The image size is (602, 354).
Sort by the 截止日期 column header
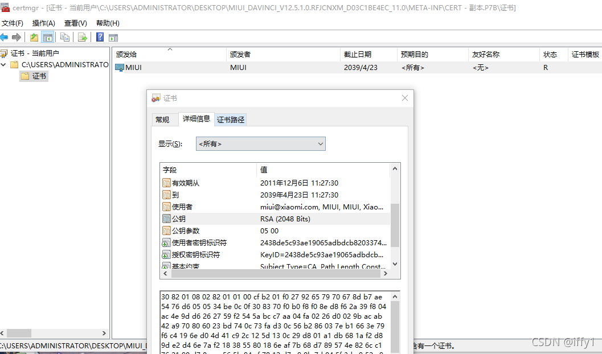click(x=368, y=54)
